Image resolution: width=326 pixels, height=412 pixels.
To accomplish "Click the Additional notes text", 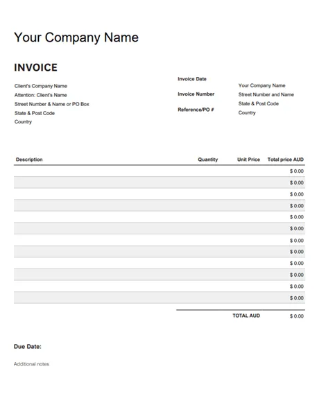I will (x=31, y=364).
